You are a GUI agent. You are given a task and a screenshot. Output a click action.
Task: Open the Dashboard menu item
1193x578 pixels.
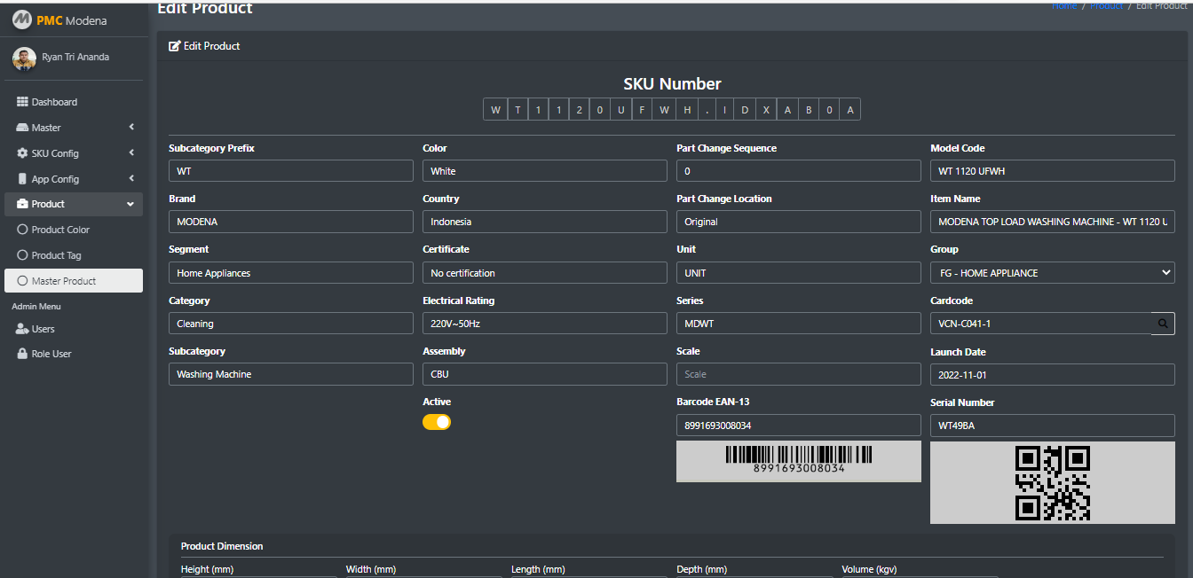click(x=74, y=102)
